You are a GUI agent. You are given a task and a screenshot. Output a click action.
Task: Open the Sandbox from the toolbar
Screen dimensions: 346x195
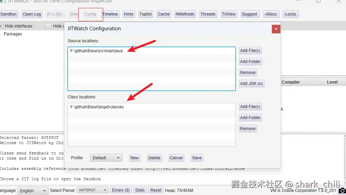[x=9, y=14]
